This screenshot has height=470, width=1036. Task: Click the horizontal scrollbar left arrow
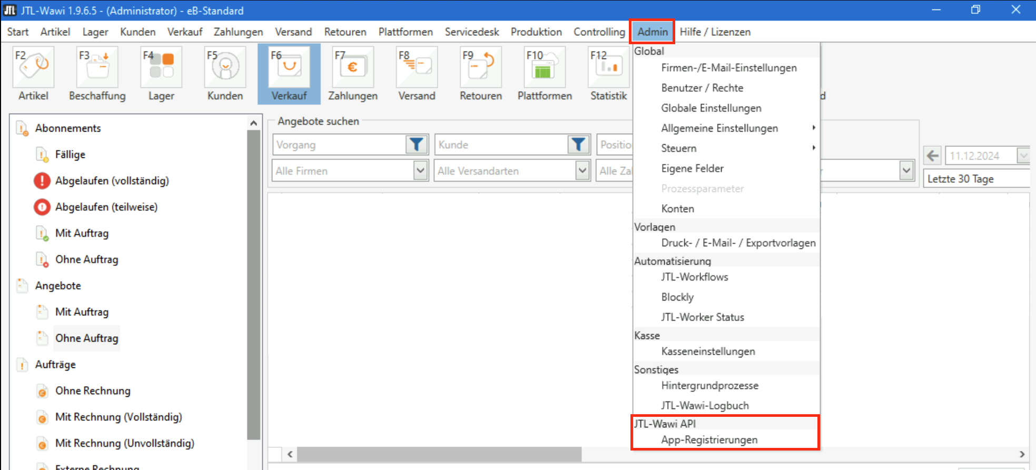click(x=290, y=454)
